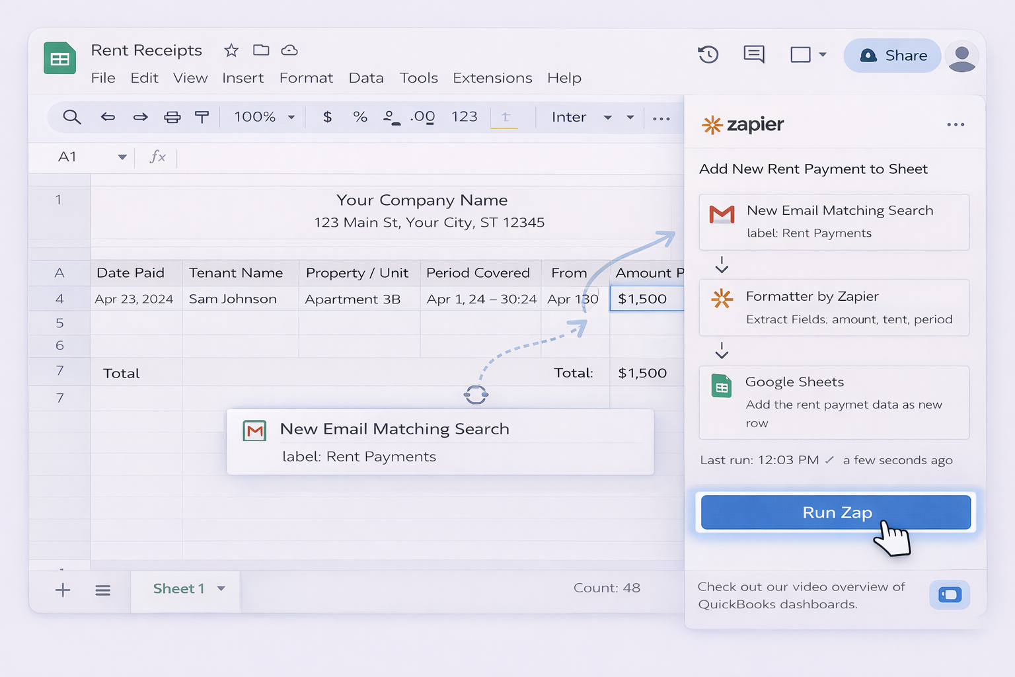Open the Edit menu

144,78
